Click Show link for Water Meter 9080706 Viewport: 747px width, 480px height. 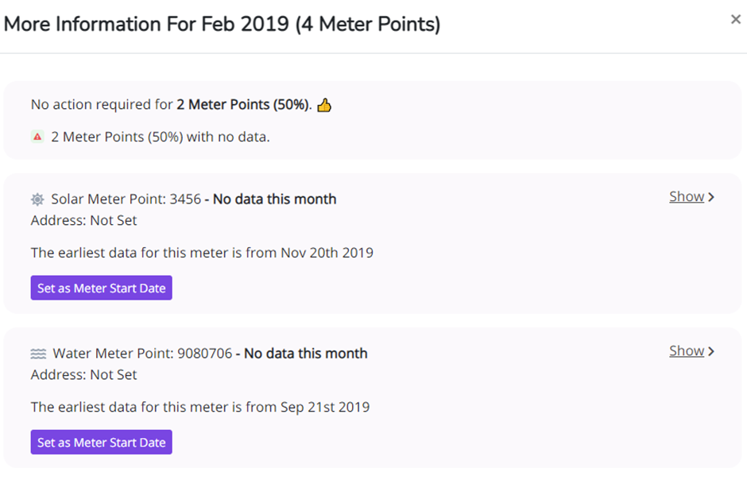click(x=687, y=350)
